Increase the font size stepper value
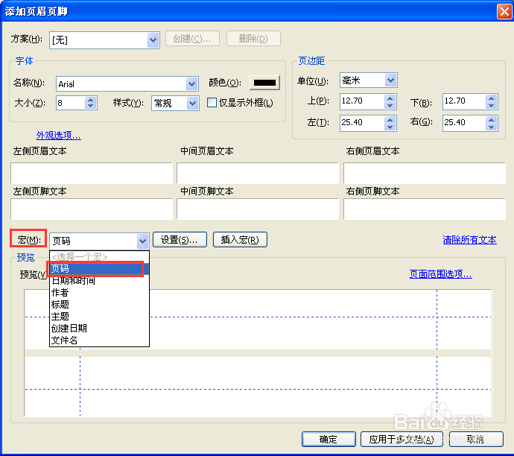Image resolution: width=514 pixels, height=456 pixels. point(91,100)
